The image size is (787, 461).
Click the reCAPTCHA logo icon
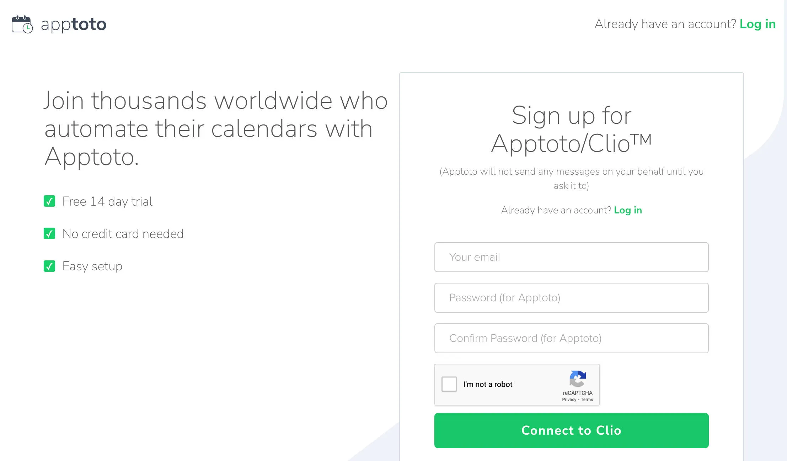[578, 380]
